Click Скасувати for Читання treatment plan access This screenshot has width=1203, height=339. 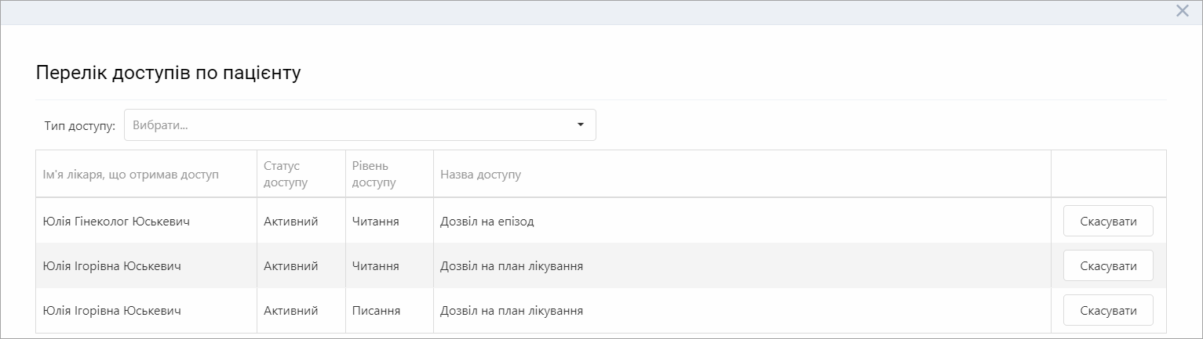[1108, 266]
